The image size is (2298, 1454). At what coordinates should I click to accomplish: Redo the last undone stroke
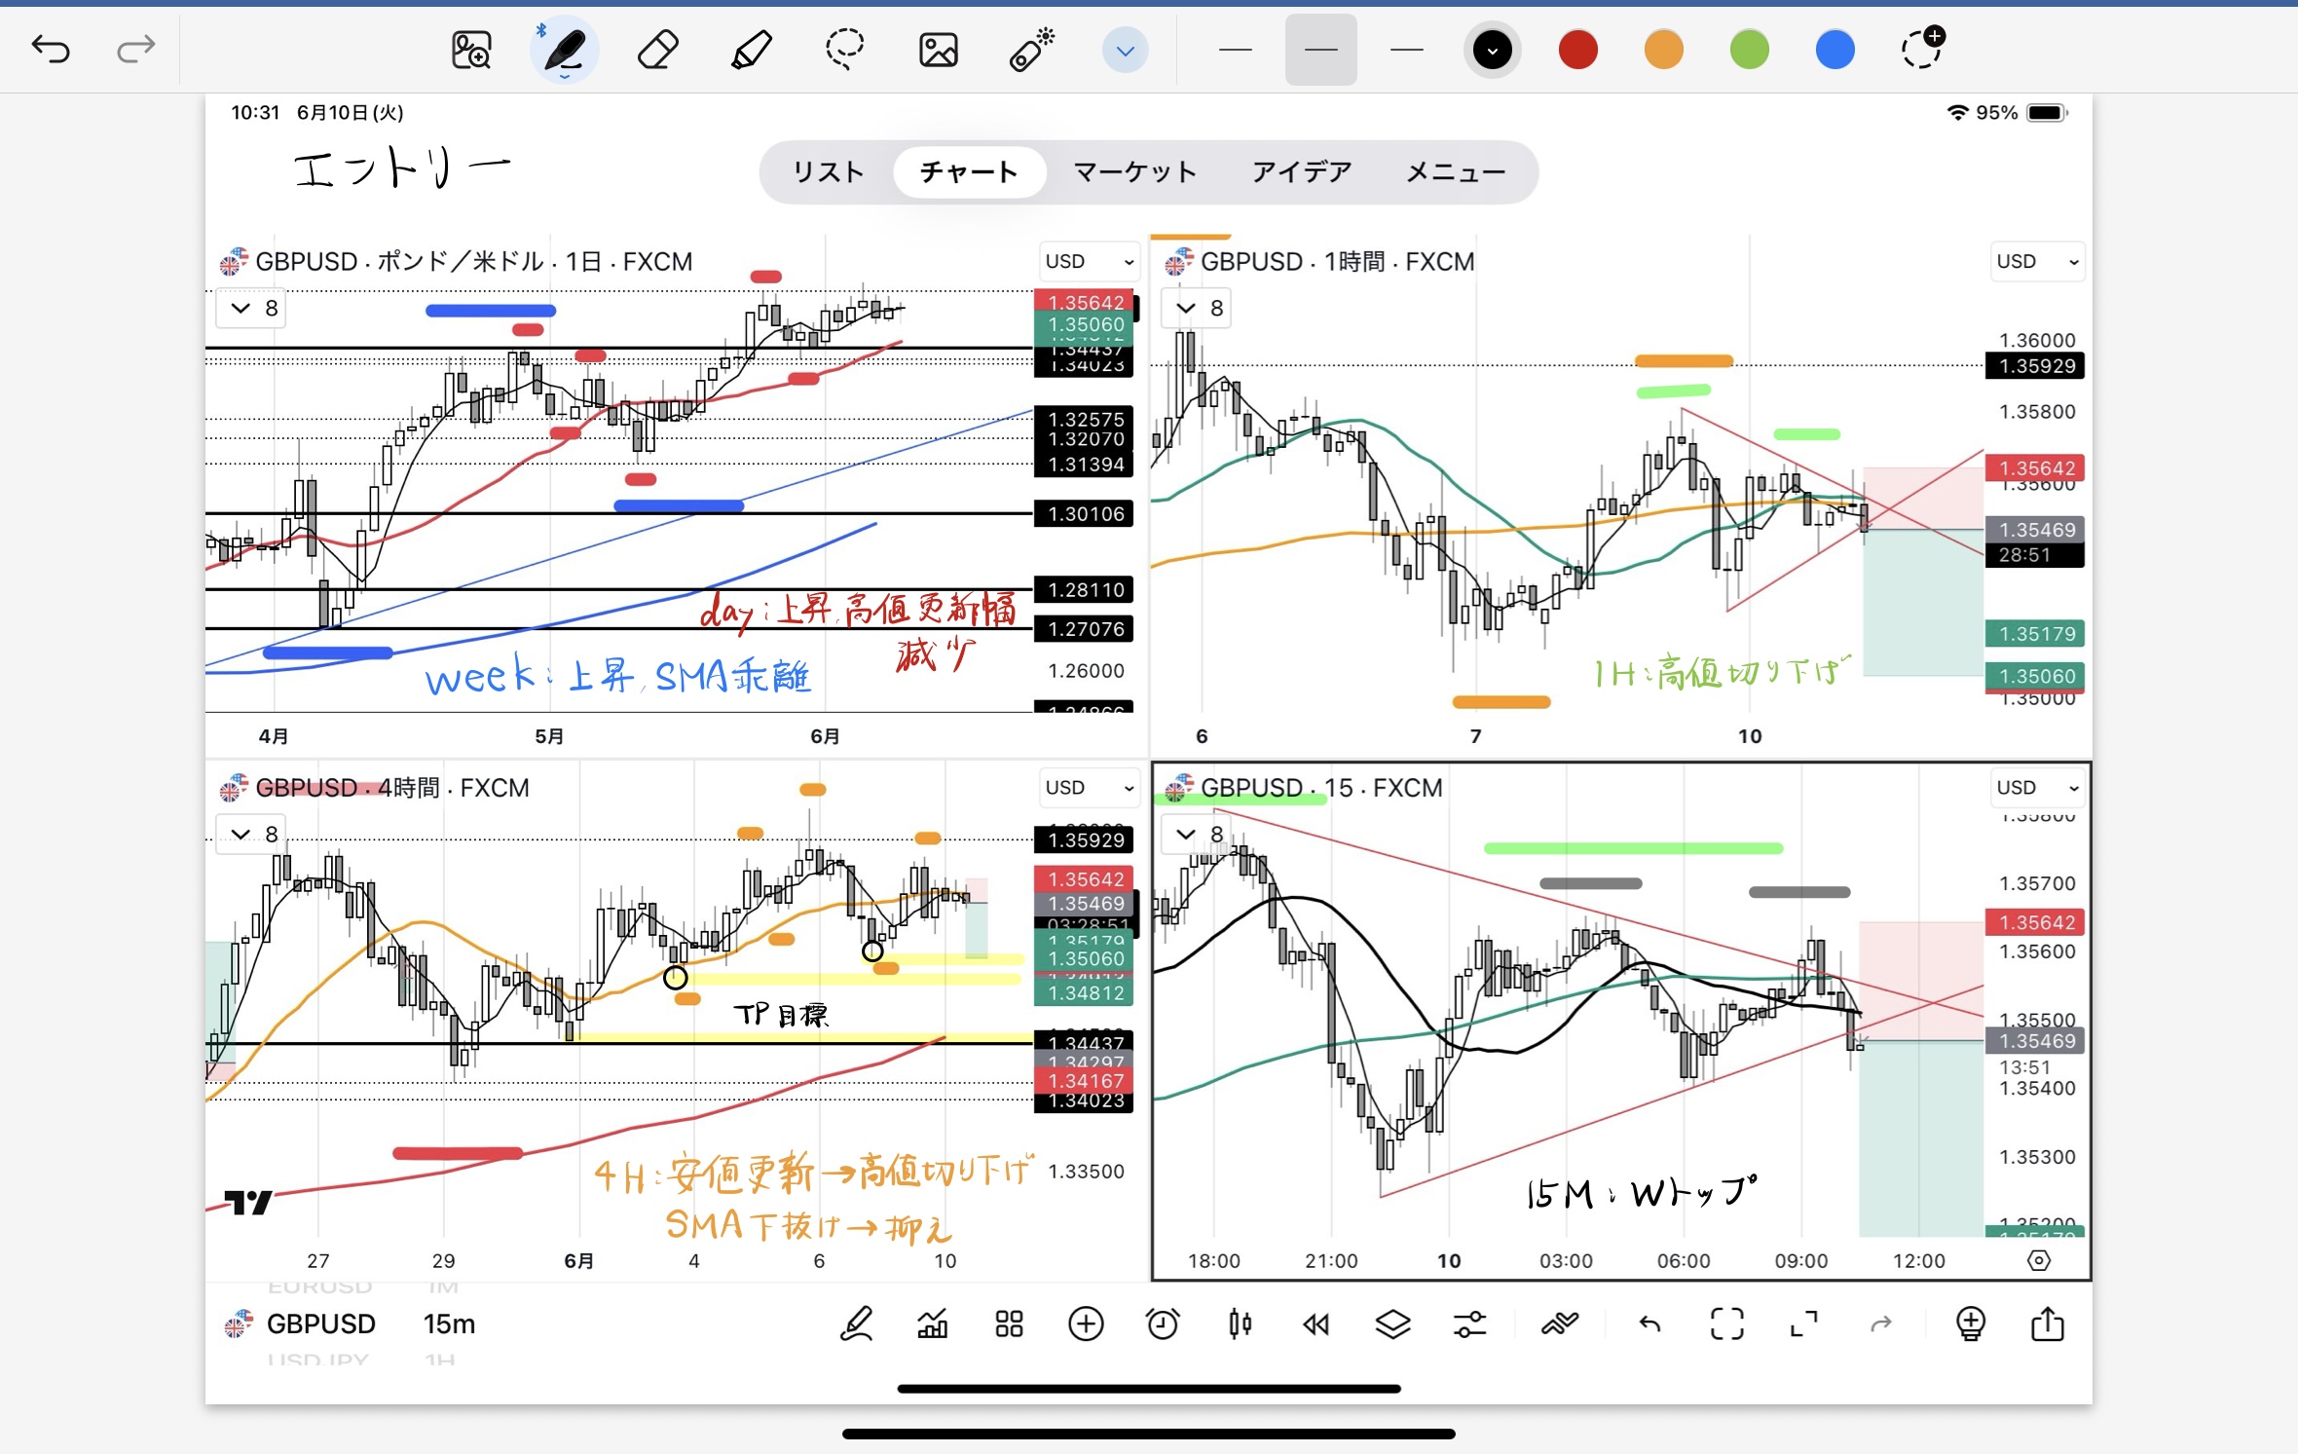tap(135, 49)
